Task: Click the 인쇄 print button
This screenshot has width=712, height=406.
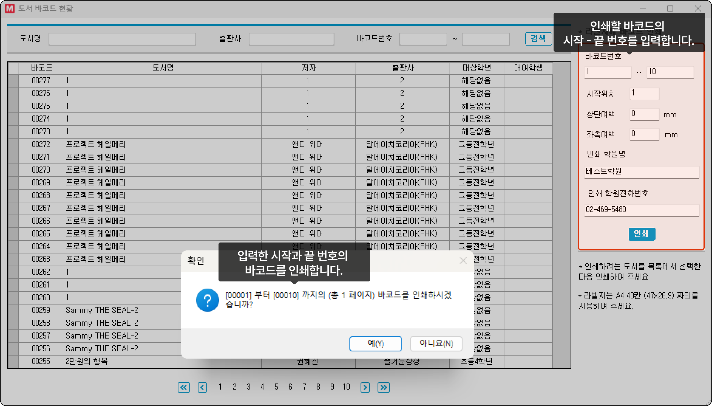Action: (x=642, y=234)
